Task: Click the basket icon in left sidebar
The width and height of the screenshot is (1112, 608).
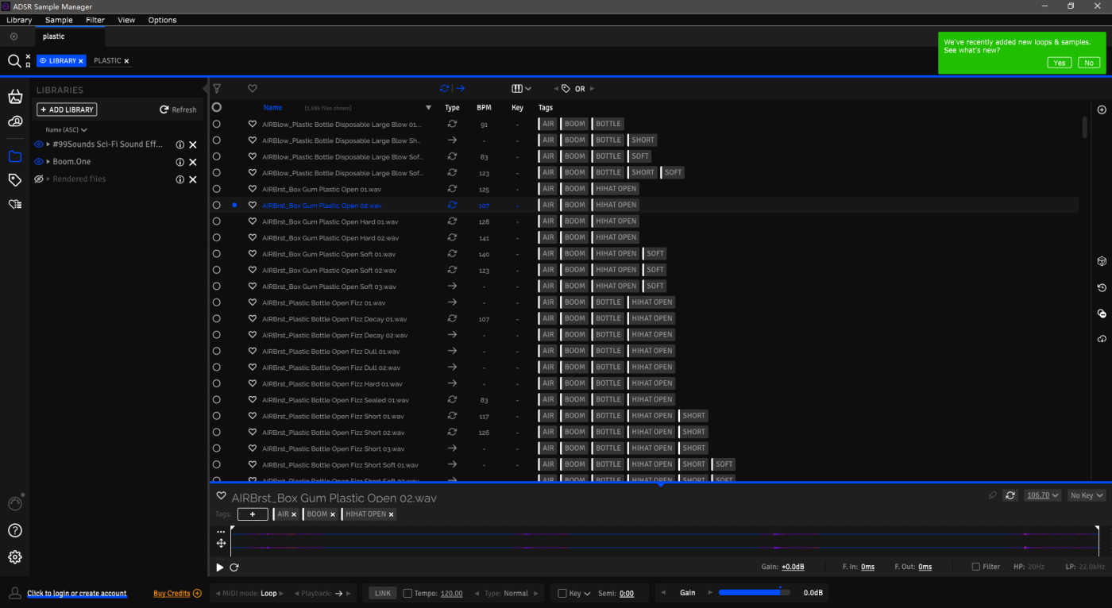Action: [x=15, y=97]
